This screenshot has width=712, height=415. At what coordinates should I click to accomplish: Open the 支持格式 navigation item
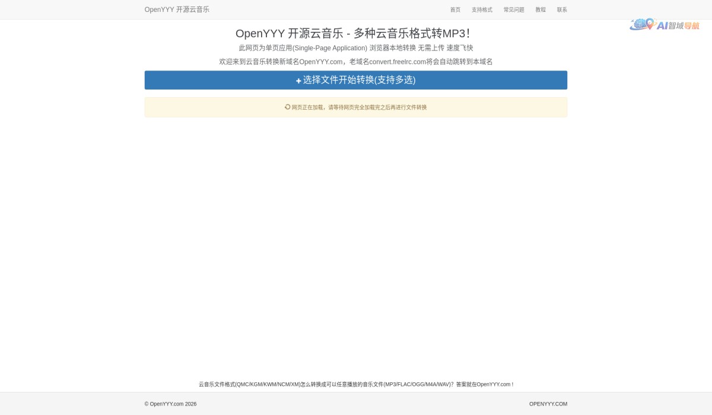482,9
